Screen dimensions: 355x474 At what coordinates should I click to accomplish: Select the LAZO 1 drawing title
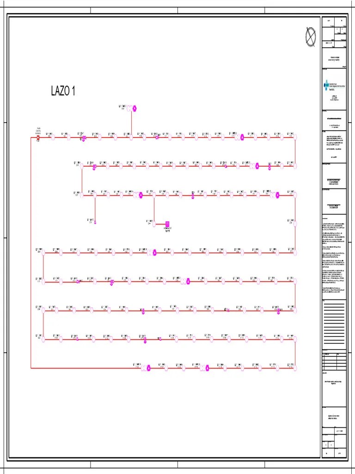[63, 91]
